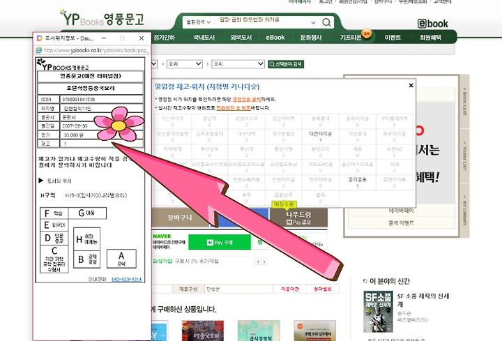Click the 042-623-4014 phone link
The image size is (502, 341).
point(126,279)
